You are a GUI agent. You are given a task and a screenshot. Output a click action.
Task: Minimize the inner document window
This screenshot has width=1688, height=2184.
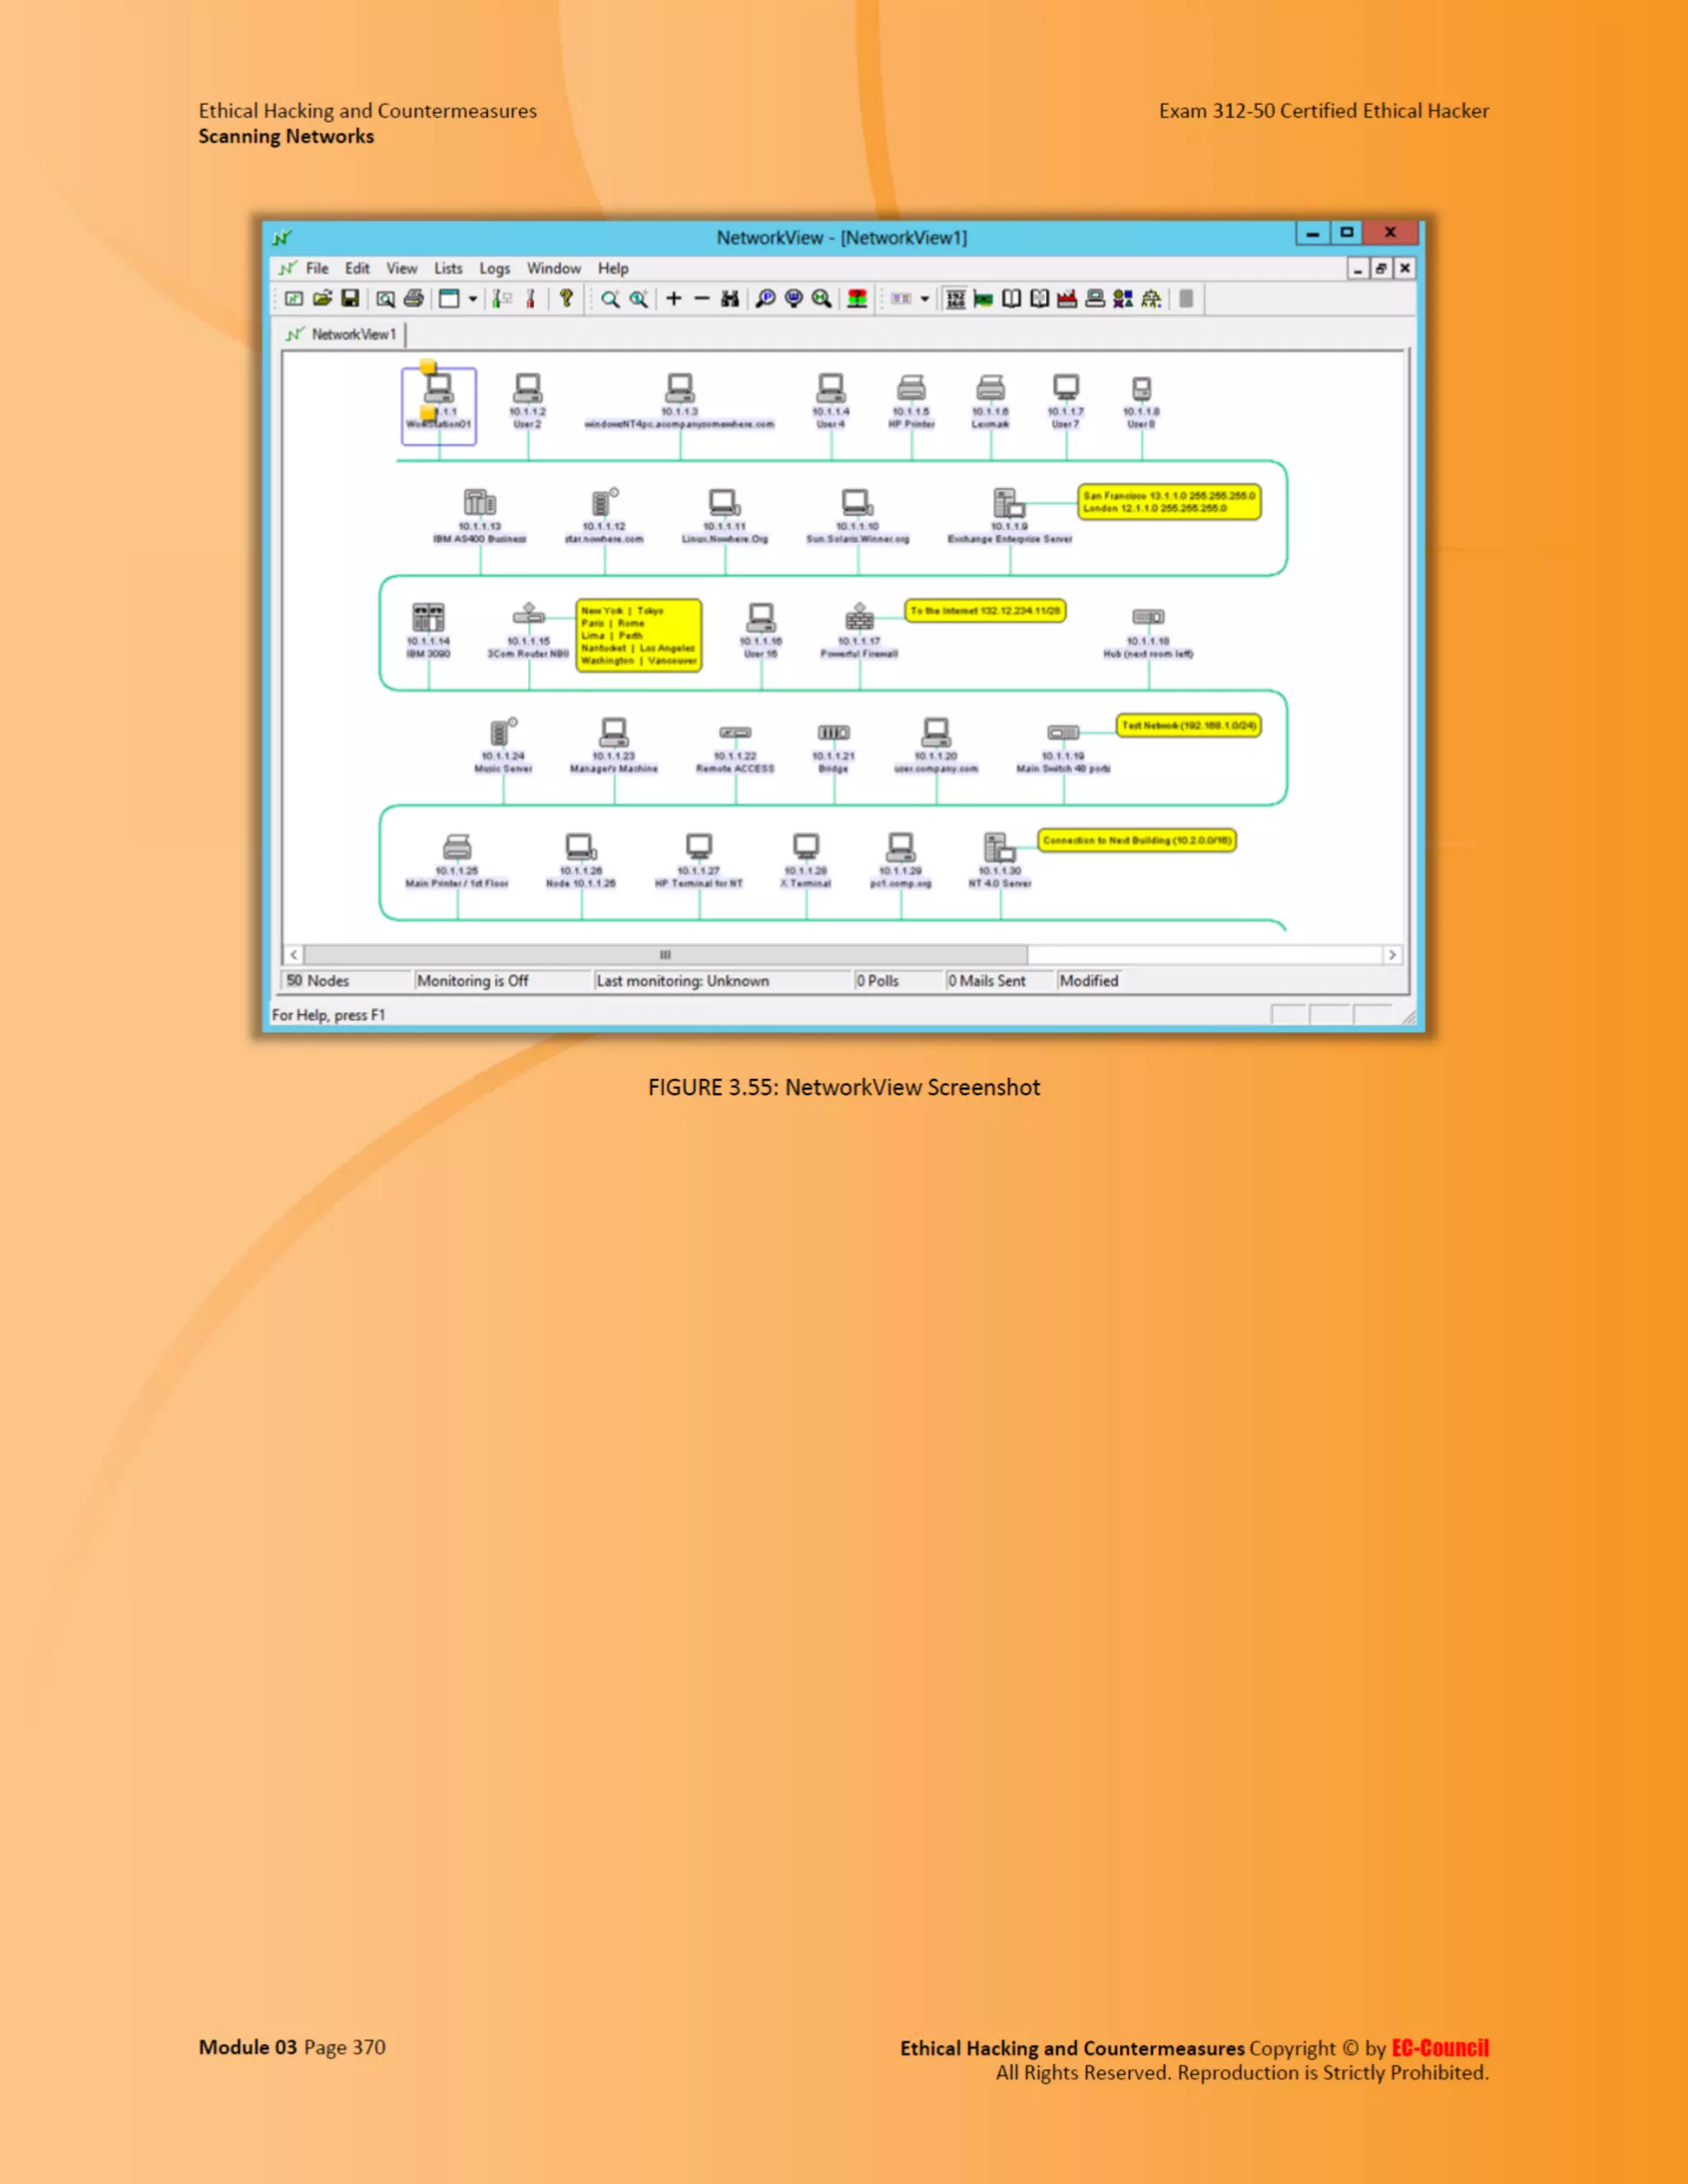pos(1357,268)
